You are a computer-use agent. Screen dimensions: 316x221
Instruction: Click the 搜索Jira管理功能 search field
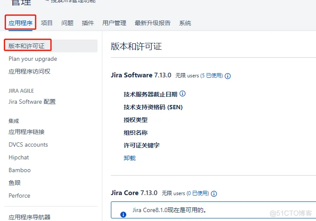73,1
